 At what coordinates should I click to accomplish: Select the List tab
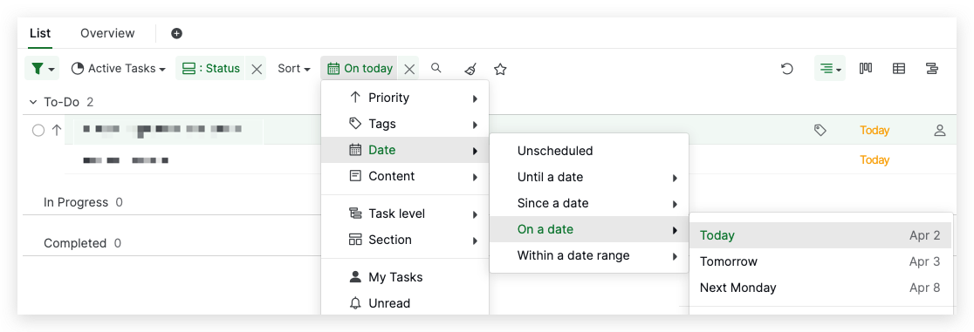coord(40,33)
